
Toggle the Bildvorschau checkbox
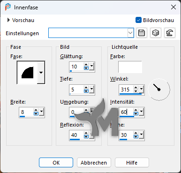click(x=138, y=20)
